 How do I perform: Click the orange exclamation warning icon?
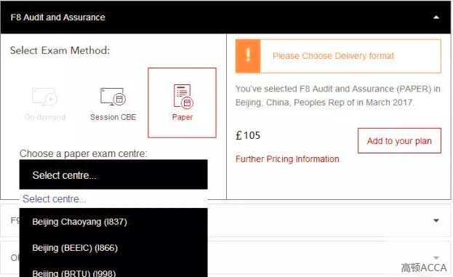pyautogui.click(x=248, y=56)
